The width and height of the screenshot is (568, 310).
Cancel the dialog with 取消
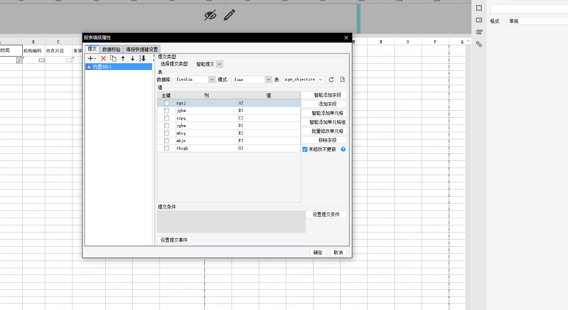coord(338,252)
